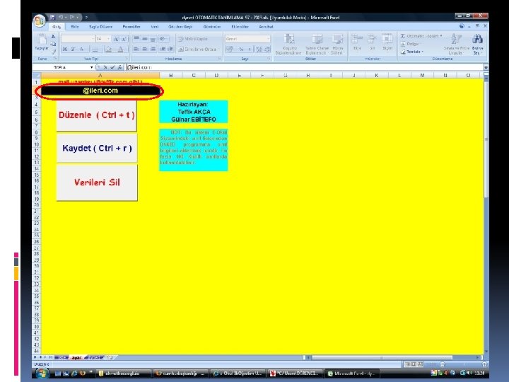
Task: Toggle the Underline A button
Action: click(x=81, y=49)
